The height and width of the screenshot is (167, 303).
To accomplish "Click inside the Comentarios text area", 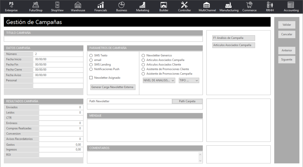I will (x=143, y=157).
